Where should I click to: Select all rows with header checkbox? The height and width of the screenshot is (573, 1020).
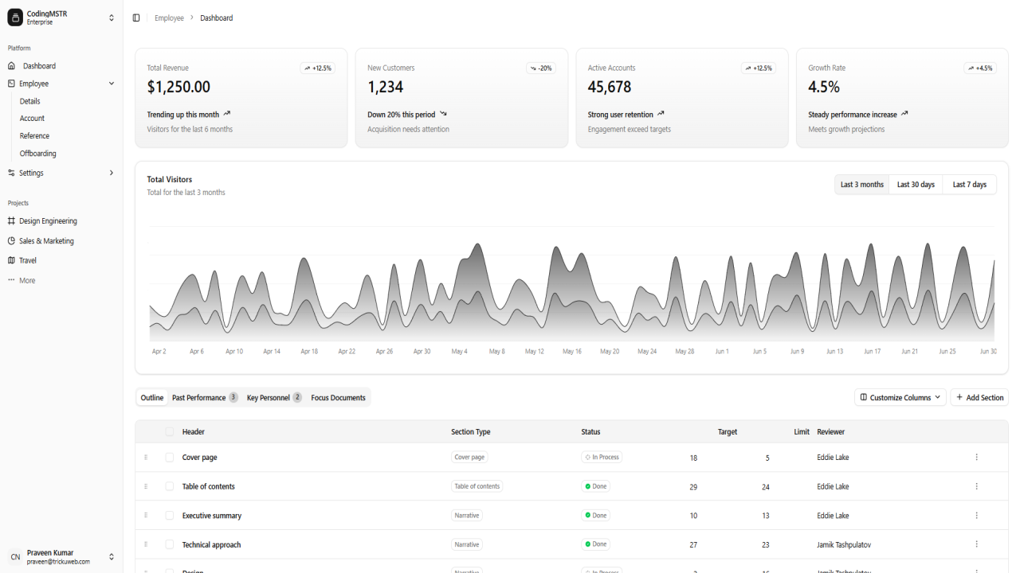[169, 432]
